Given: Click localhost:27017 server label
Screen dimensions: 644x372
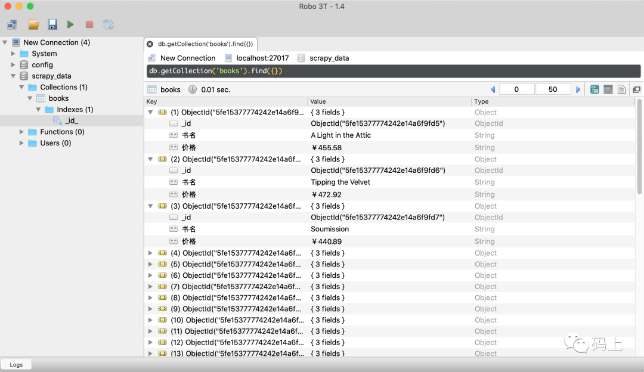Looking at the screenshot, I should 262,58.
